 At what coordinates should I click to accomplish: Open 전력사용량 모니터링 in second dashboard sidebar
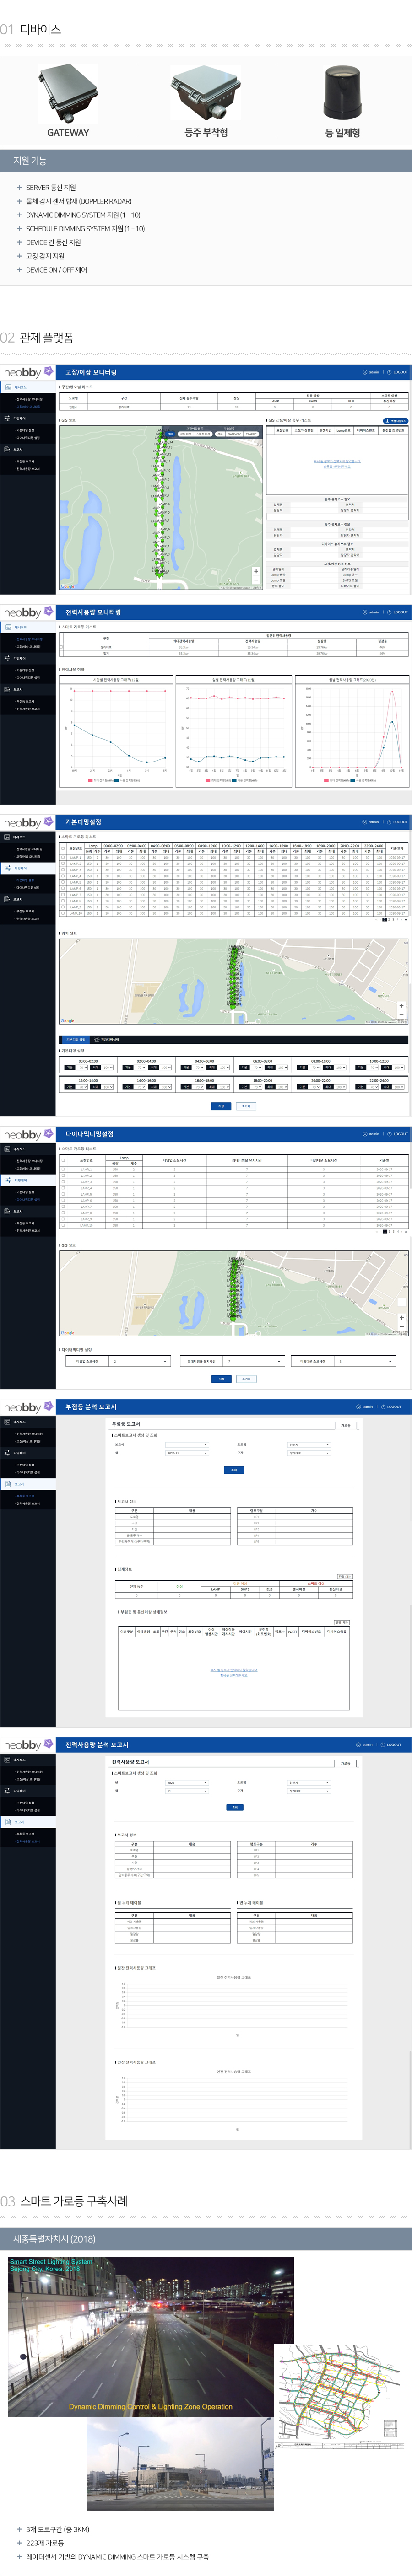[x=29, y=639]
